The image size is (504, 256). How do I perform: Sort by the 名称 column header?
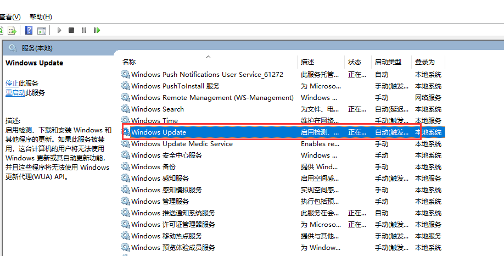point(209,62)
